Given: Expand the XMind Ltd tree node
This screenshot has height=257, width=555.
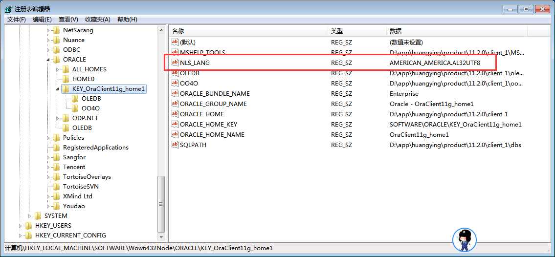Looking at the screenshot, I should (48, 196).
